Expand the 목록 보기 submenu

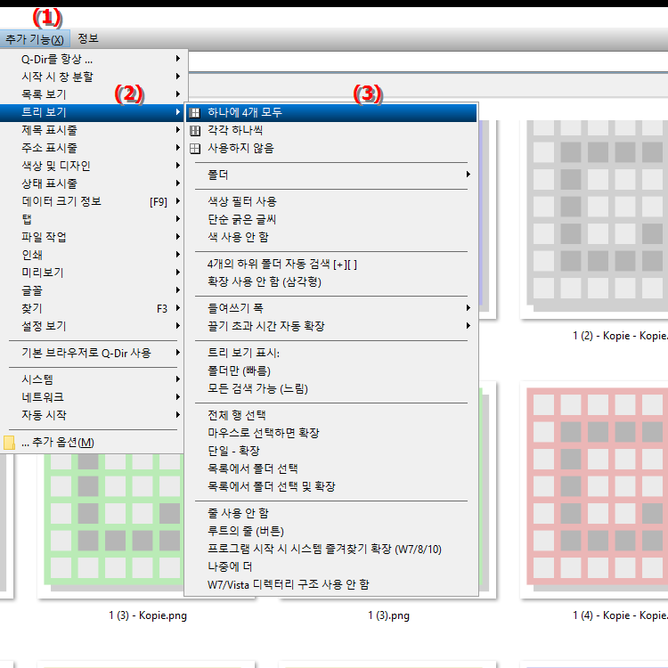pyautogui.click(x=92, y=94)
